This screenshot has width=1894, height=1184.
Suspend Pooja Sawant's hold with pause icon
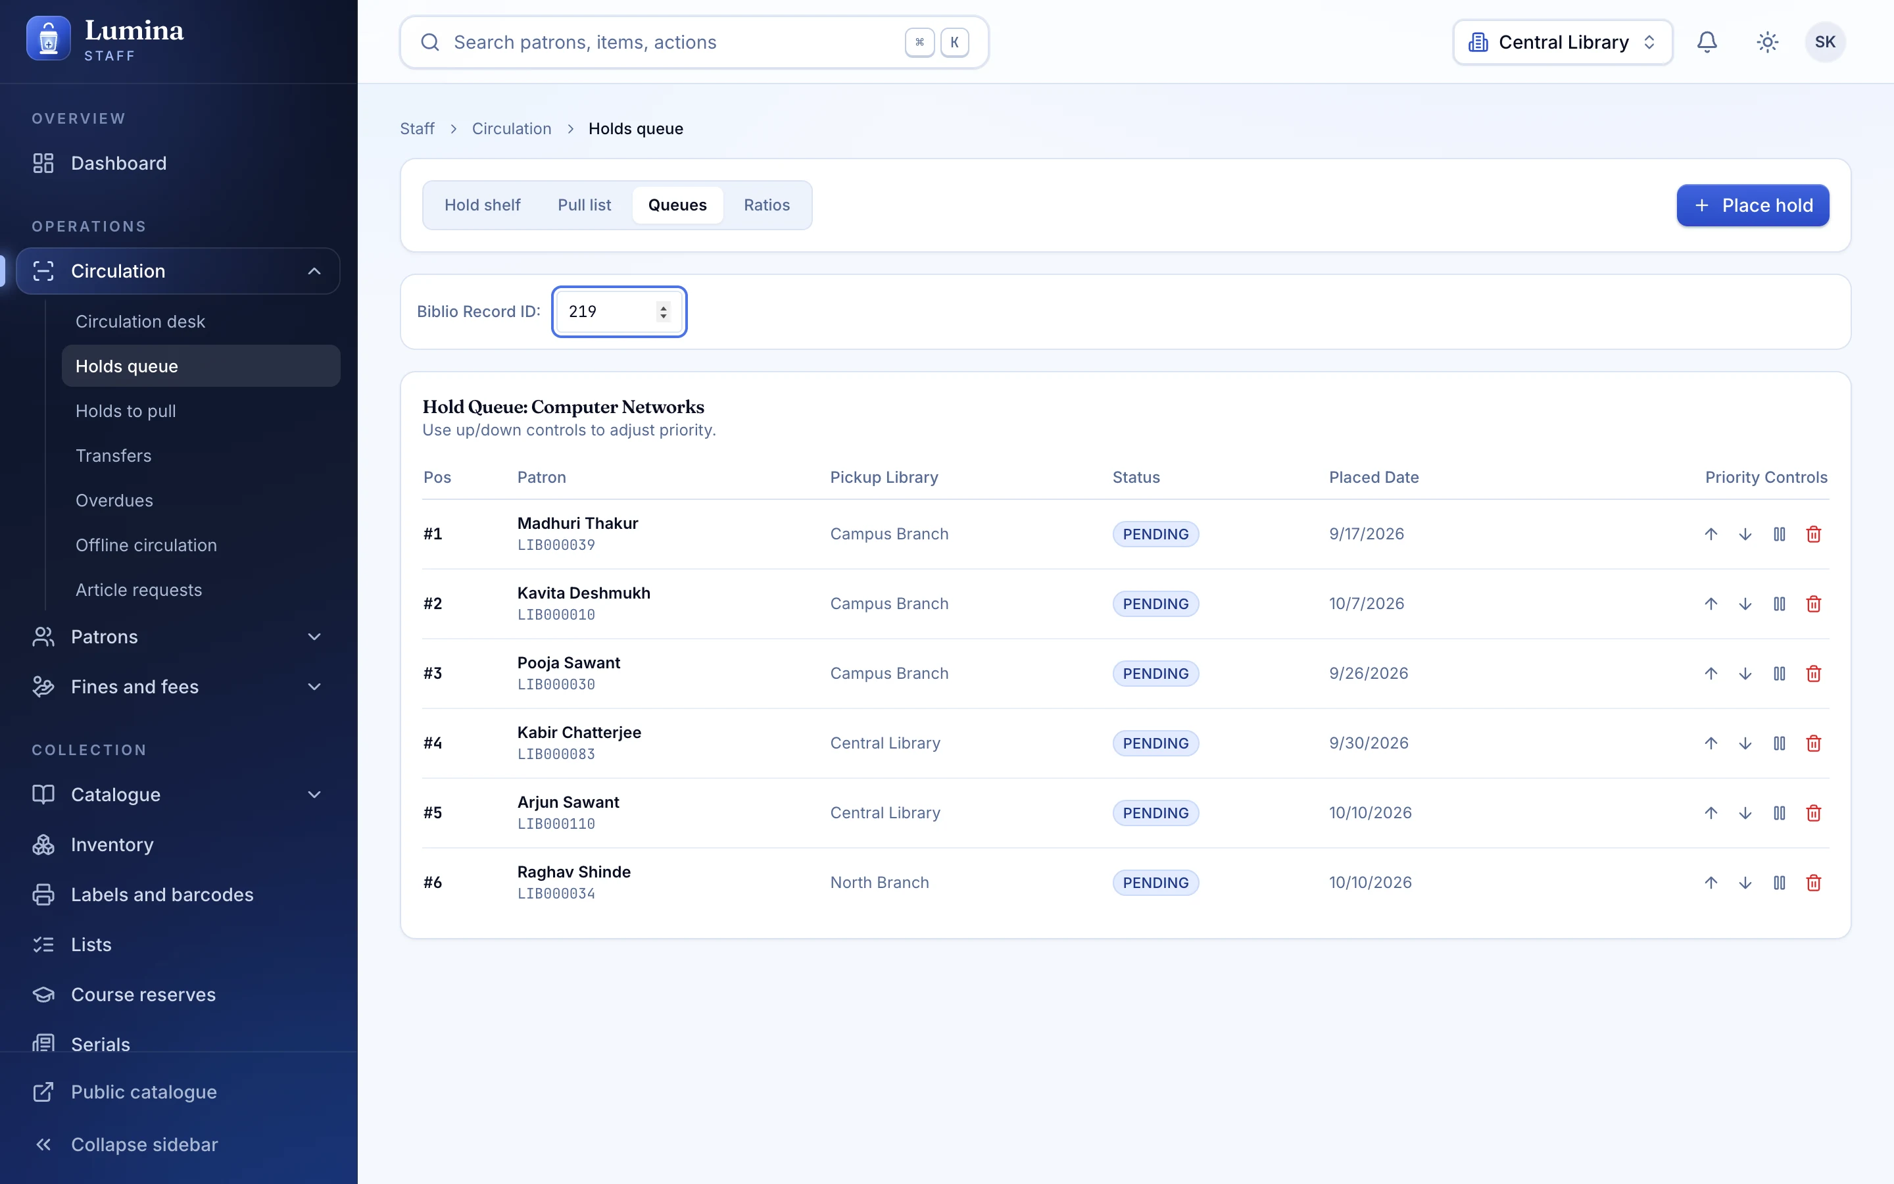pyautogui.click(x=1779, y=674)
